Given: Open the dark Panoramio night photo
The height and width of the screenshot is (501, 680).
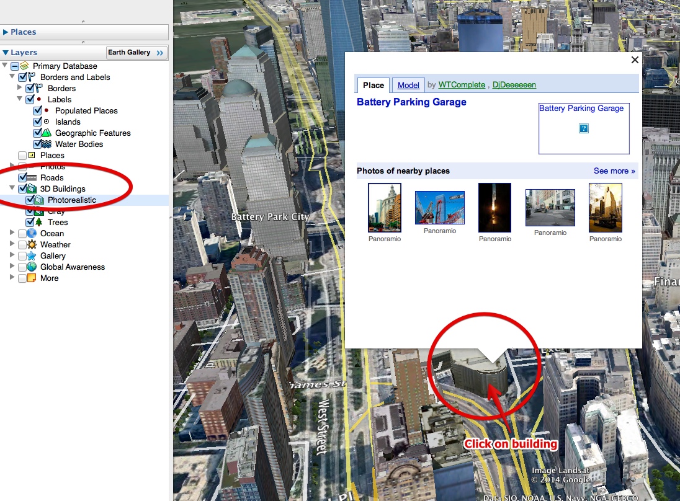Looking at the screenshot, I should 494,208.
